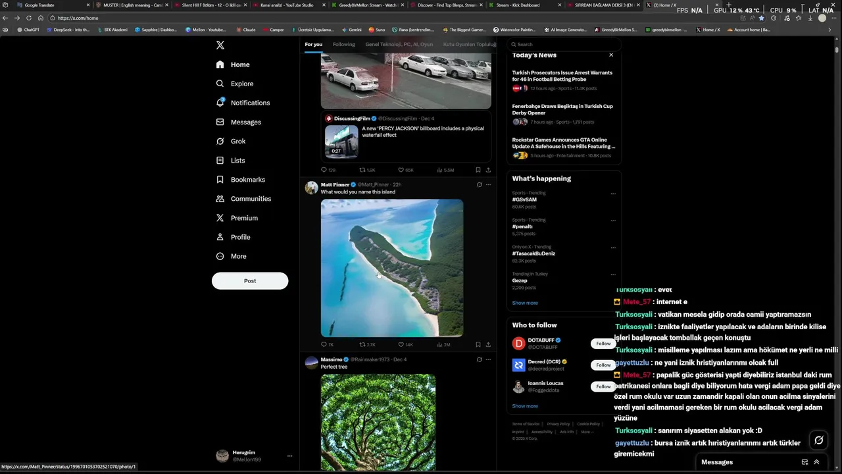842x474 pixels.
Task: Click the Bookmarks sidebar icon
Action: (220, 180)
